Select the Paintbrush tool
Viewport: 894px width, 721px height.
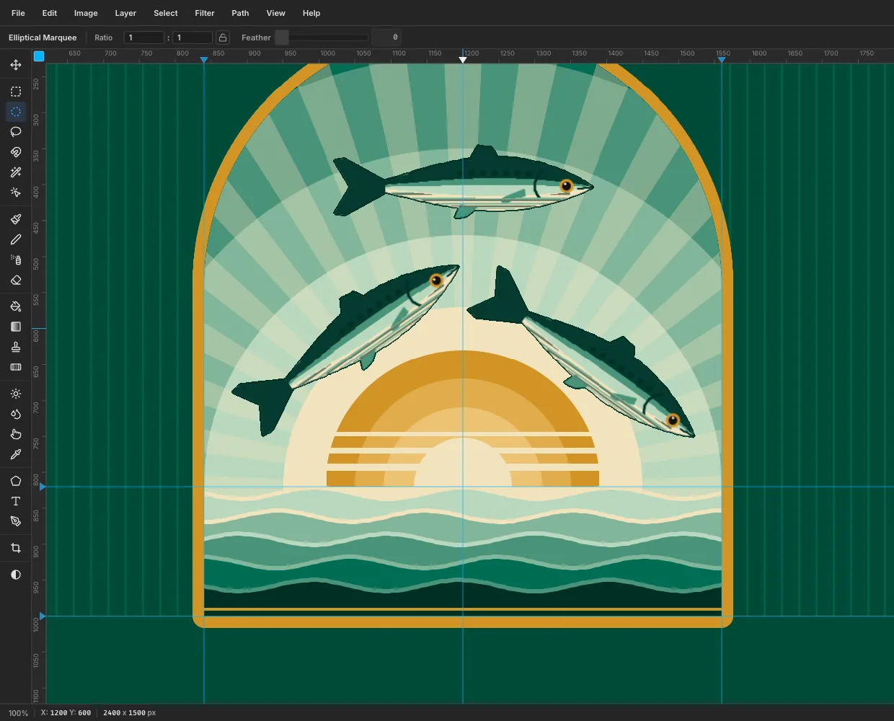(16, 219)
